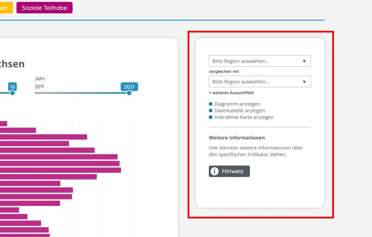Click the + weiteres Auswahlfeld link
372x237 pixels.
click(231, 93)
